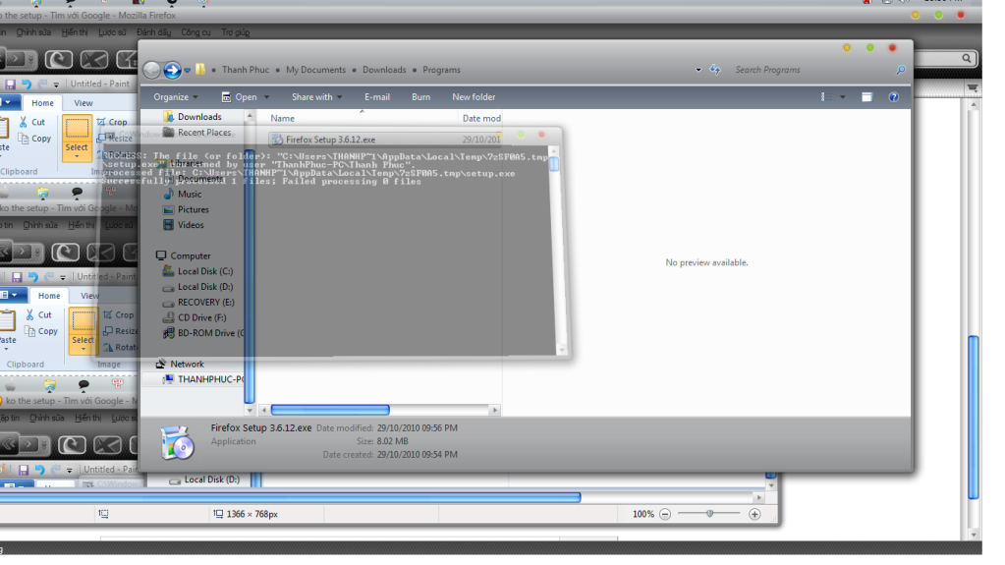The image size is (1005, 565).
Task: Toggle the preview pane button
Action: click(x=866, y=97)
